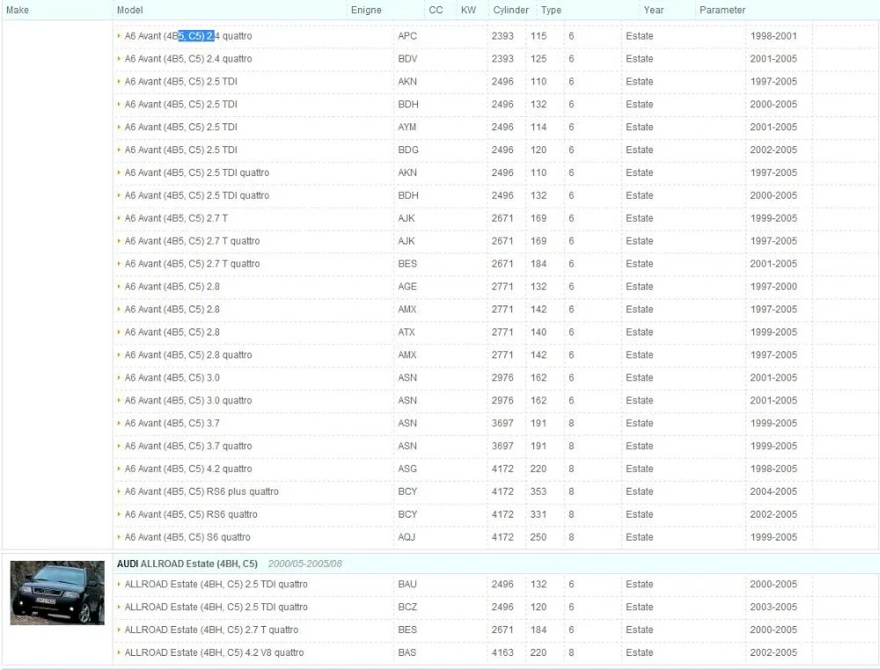The image size is (880, 670).
Task: Open ALLROAD Estate 4.2 V8 quattro model
Action: pos(214,652)
